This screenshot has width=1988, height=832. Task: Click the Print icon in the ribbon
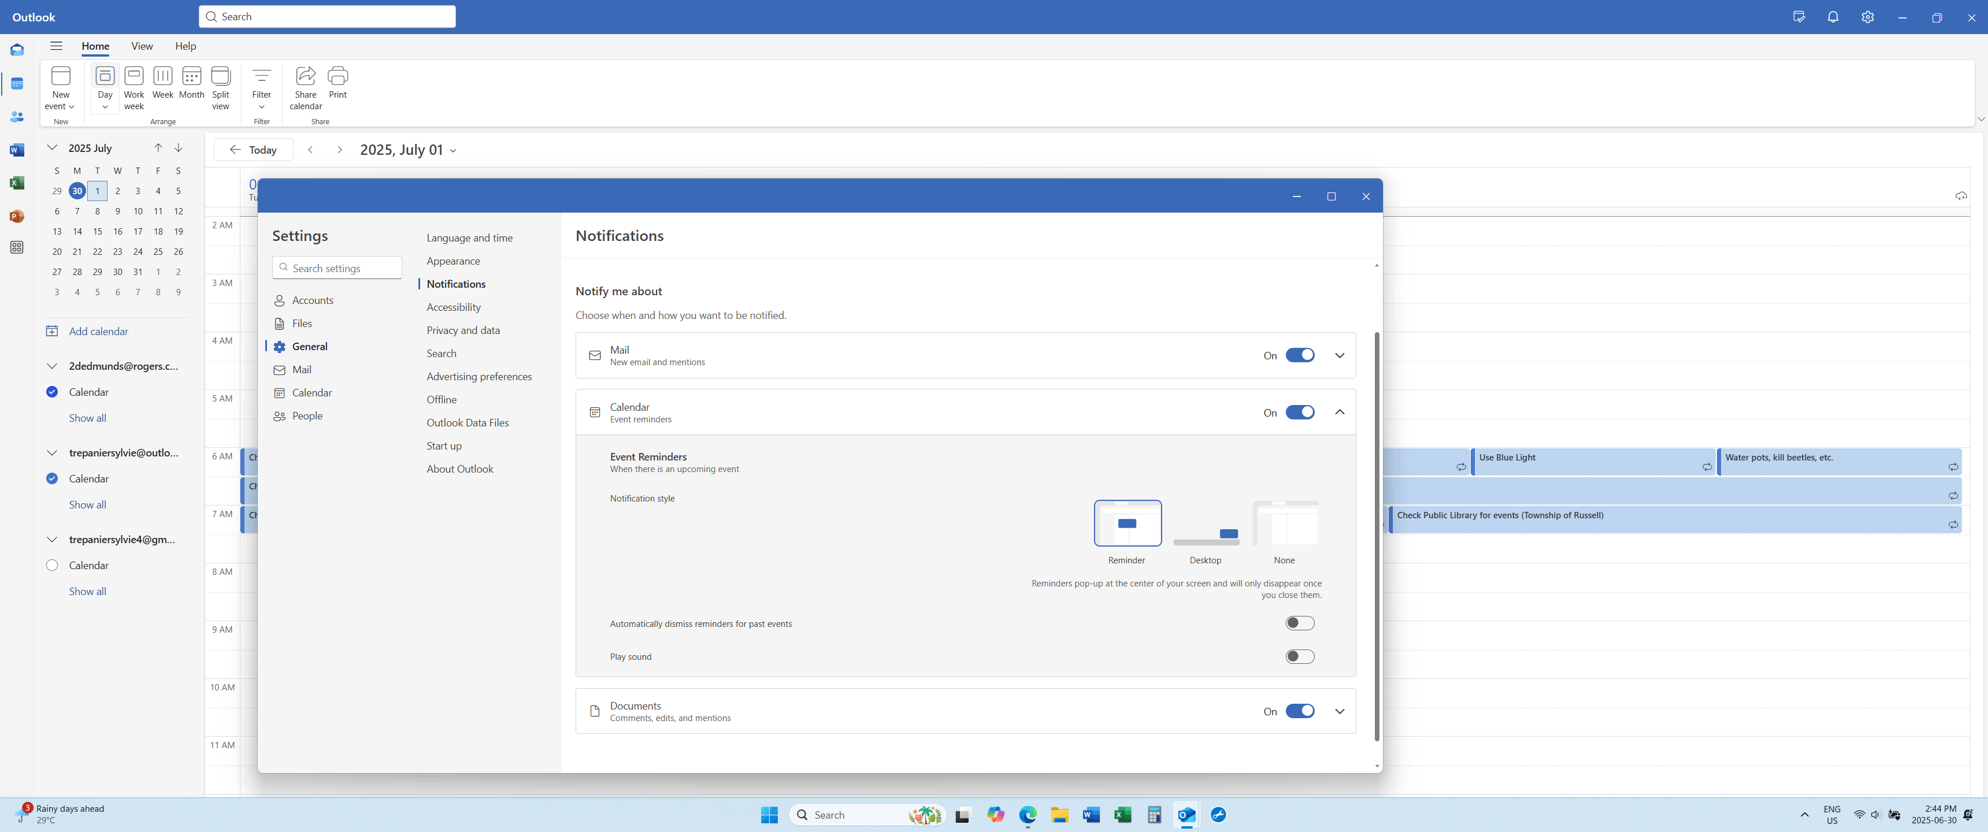pyautogui.click(x=337, y=76)
